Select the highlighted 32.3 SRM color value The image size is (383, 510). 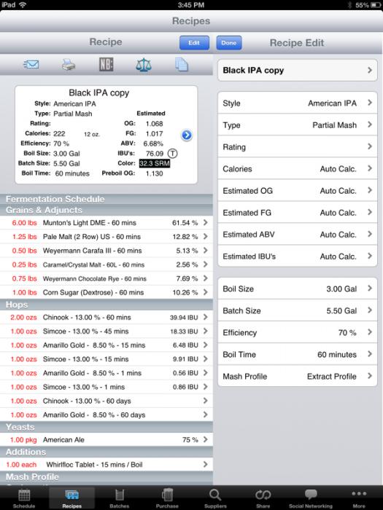155,163
